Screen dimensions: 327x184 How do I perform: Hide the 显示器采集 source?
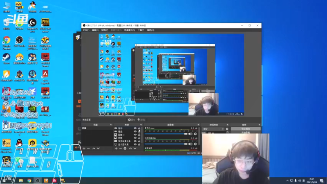(135, 144)
